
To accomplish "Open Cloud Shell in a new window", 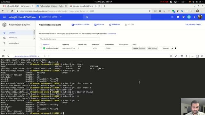I will coord(197,56).
